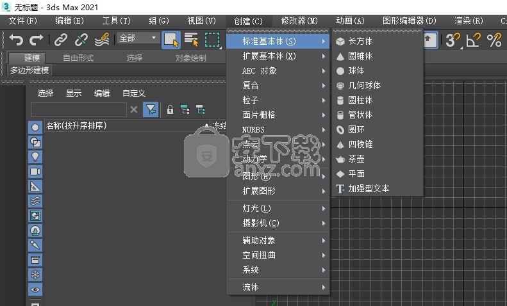This screenshot has width=507, height=306.
Task: Activate the Select Object tool
Action: [x=171, y=40]
